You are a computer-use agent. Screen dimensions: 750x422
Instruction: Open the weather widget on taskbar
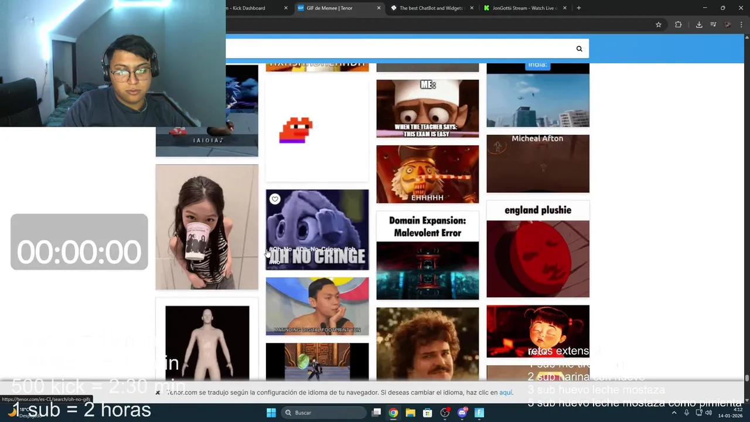point(23,413)
